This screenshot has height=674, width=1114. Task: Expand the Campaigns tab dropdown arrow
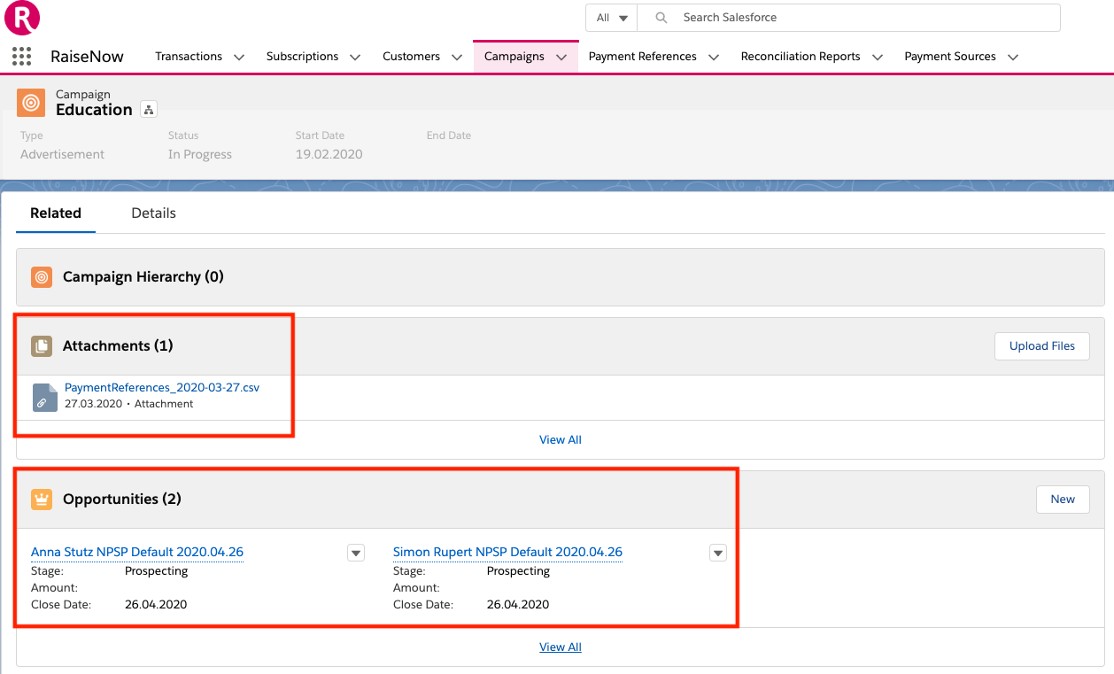[561, 57]
